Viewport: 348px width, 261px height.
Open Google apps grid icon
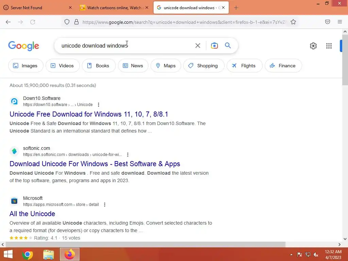(x=329, y=46)
